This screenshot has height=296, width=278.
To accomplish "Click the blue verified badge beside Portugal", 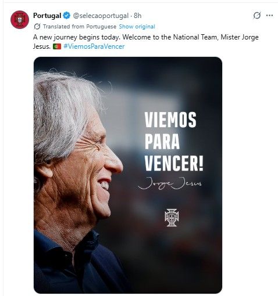I will [x=67, y=16].
